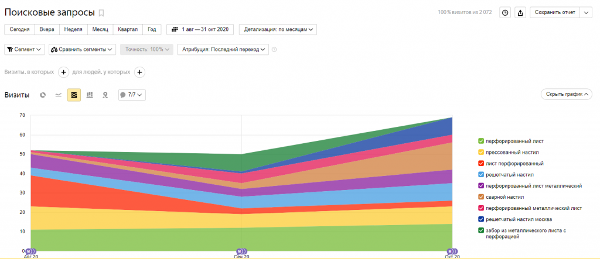Screen dimensions: 600x259
Task: Select pie chart view icon
Action: pyautogui.click(x=43, y=95)
